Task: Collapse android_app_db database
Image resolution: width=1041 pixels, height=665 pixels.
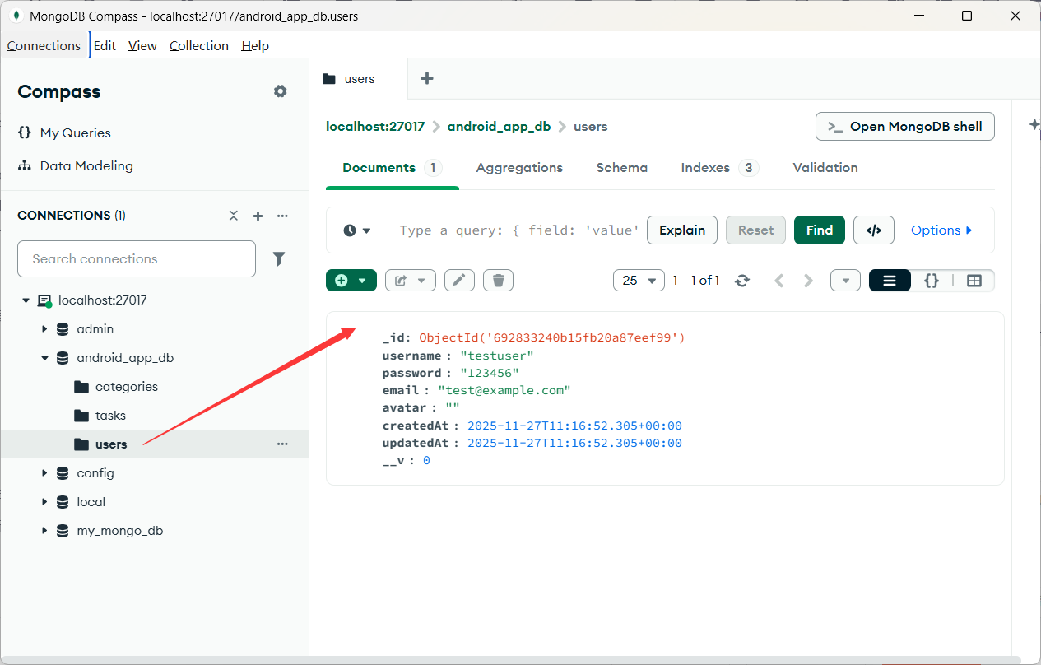Action: pos(44,358)
